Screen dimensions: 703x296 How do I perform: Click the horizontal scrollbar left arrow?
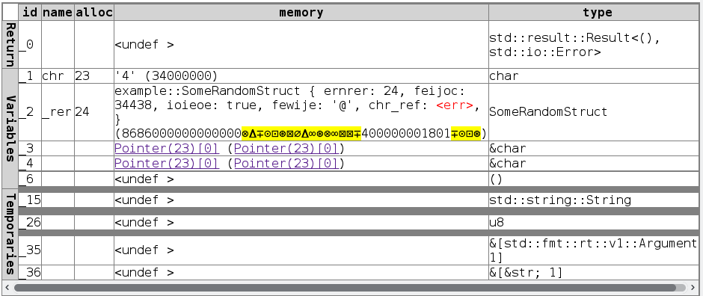7,288
